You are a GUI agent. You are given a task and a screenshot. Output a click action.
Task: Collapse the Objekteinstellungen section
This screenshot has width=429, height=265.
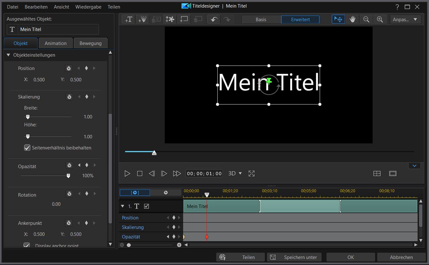tap(9, 55)
